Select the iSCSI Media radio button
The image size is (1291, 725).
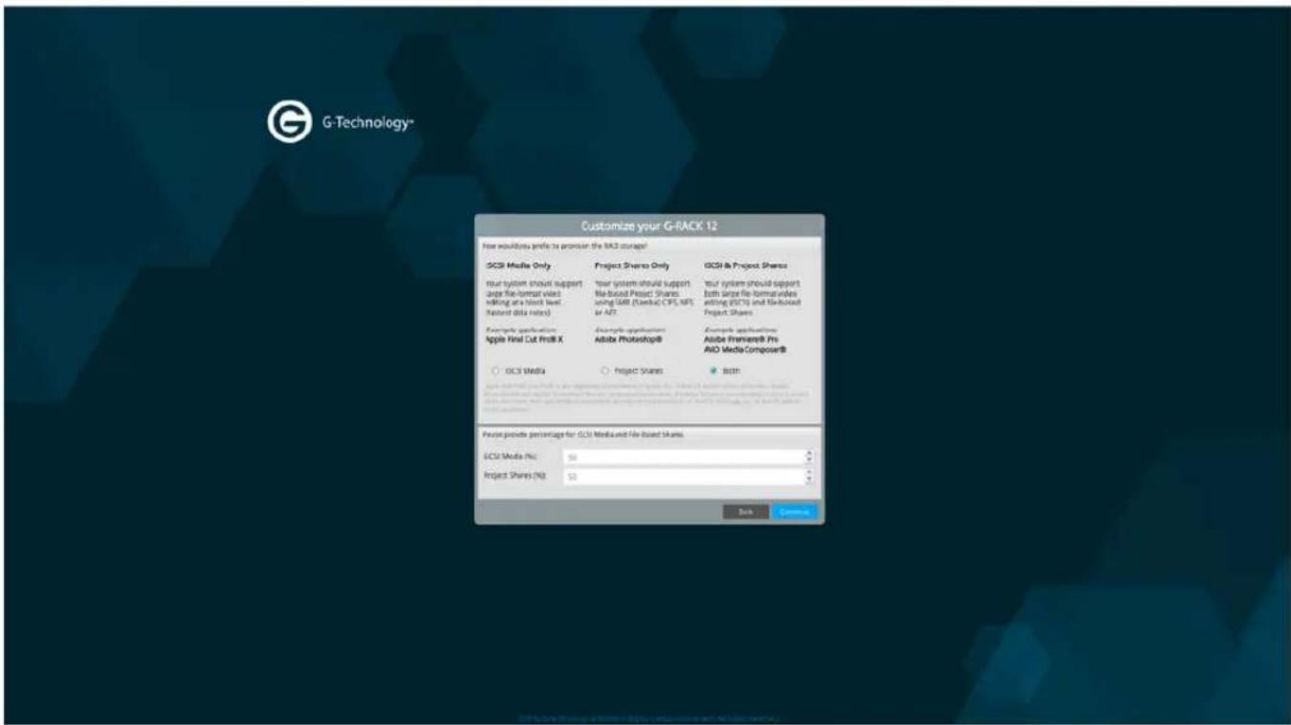[x=494, y=371]
